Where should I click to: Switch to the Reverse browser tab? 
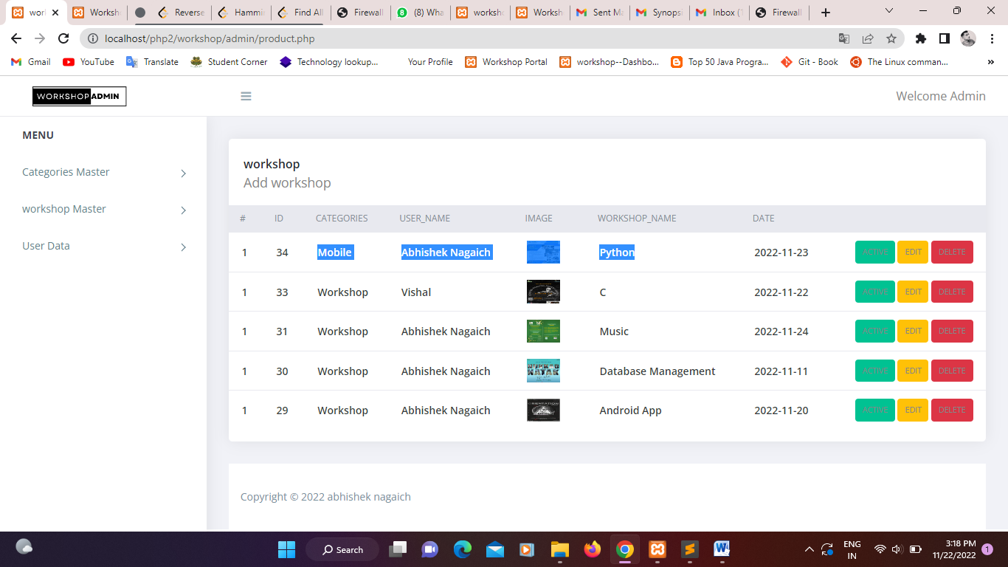point(182,13)
